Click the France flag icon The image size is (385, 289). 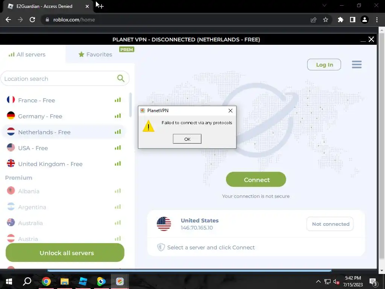coord(11,100)
